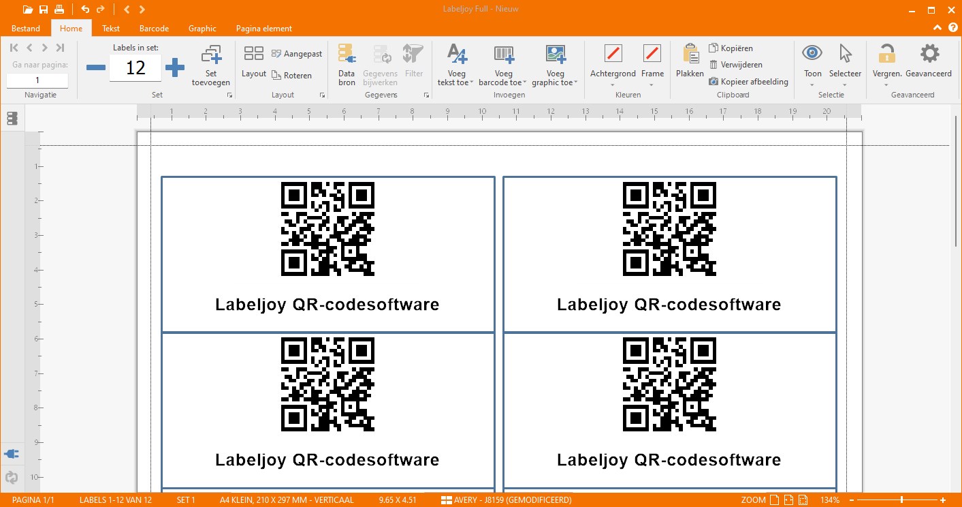Image resolution: width=962 pixels, height=507 pixels.
Task: Switch to the Barcode tab
Action: tap(154, 29)
